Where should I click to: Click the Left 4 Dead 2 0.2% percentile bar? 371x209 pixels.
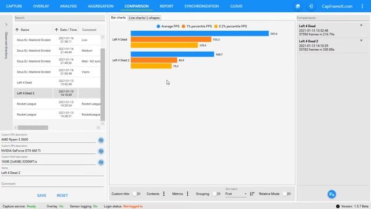151,66
